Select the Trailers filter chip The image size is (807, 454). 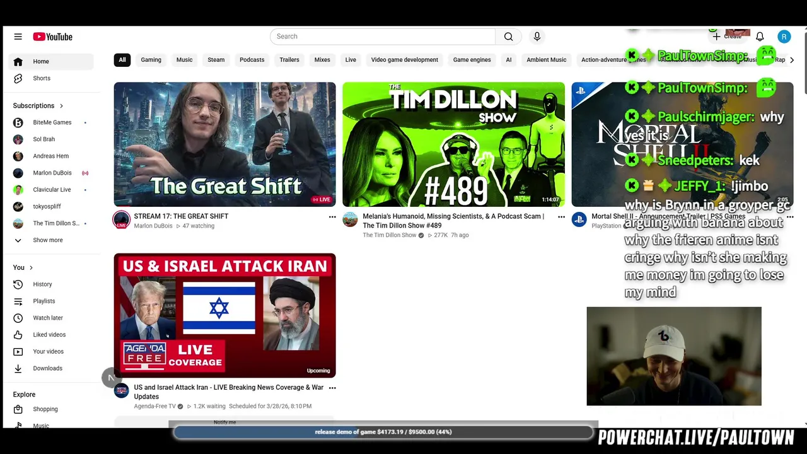[x=289, y=60]
